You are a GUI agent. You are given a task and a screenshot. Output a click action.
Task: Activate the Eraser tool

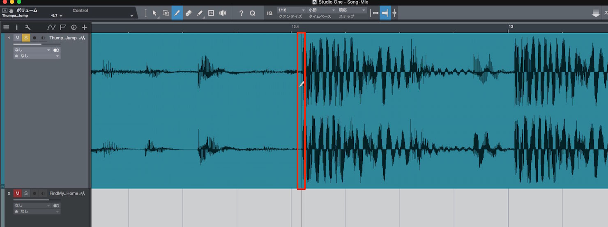[x=189, y=13]
